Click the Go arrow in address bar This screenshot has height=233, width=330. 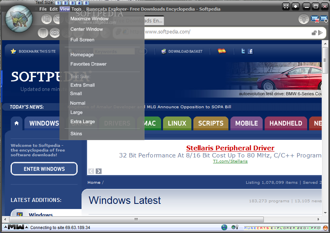(x=321, y=33)
